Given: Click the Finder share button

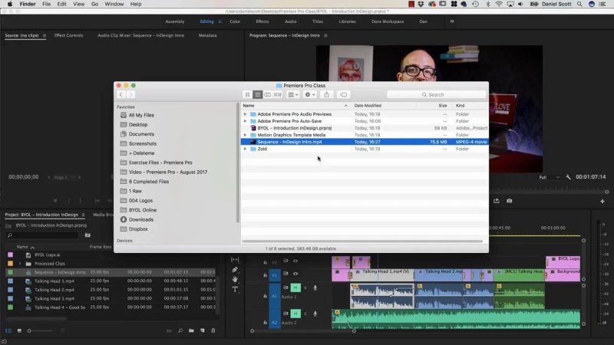Looking at the screenshot, I should 327,94.
